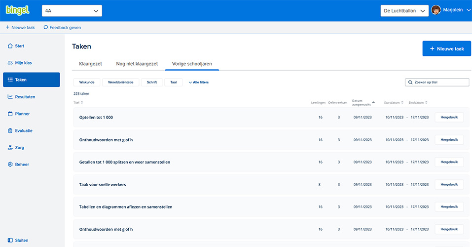The height and width of the screenshot is (247, 472).
Task: Open task Taak voor snelle werkers
Action: (103, 185)
